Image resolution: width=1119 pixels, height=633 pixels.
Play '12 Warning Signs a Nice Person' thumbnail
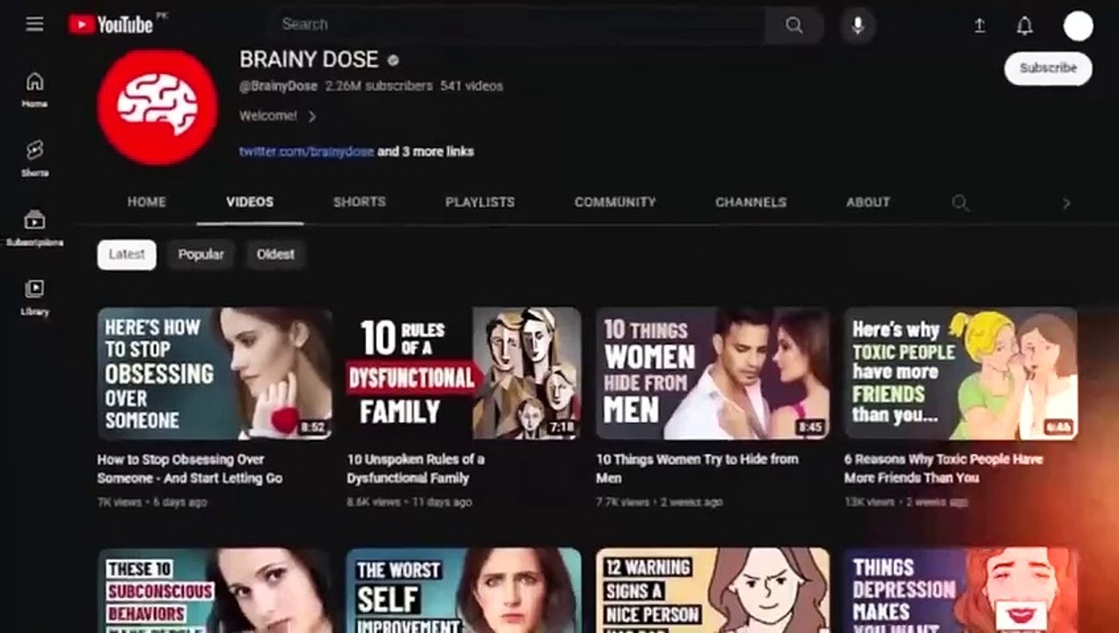tap(713, 591)
